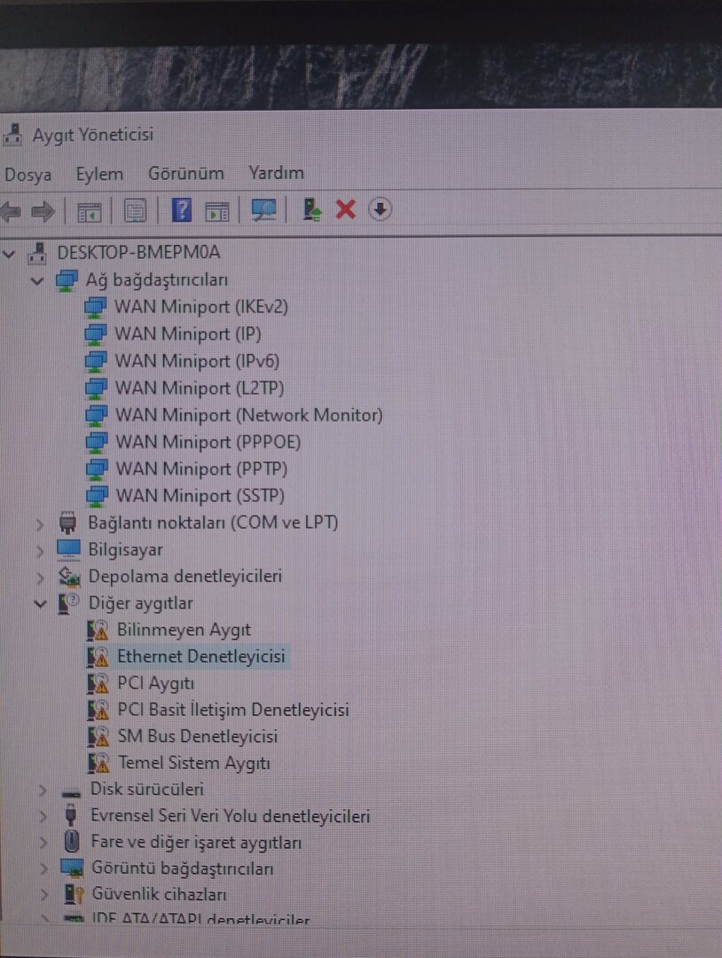This screenshot has height=958, width=722.
Task: Select the Ethernet Denetleyicisi device
Action: [x=201, y=656]
